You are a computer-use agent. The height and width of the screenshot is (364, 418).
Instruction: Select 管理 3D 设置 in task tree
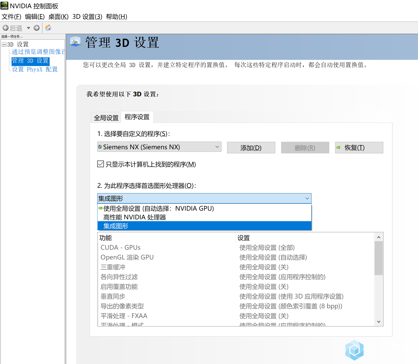pos(30,61)
